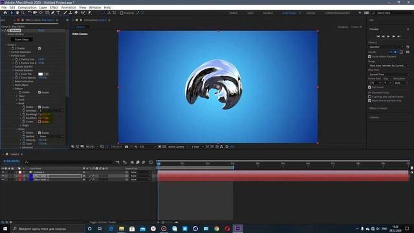
Task: Open the File menu
Action: tap(4, 7)
